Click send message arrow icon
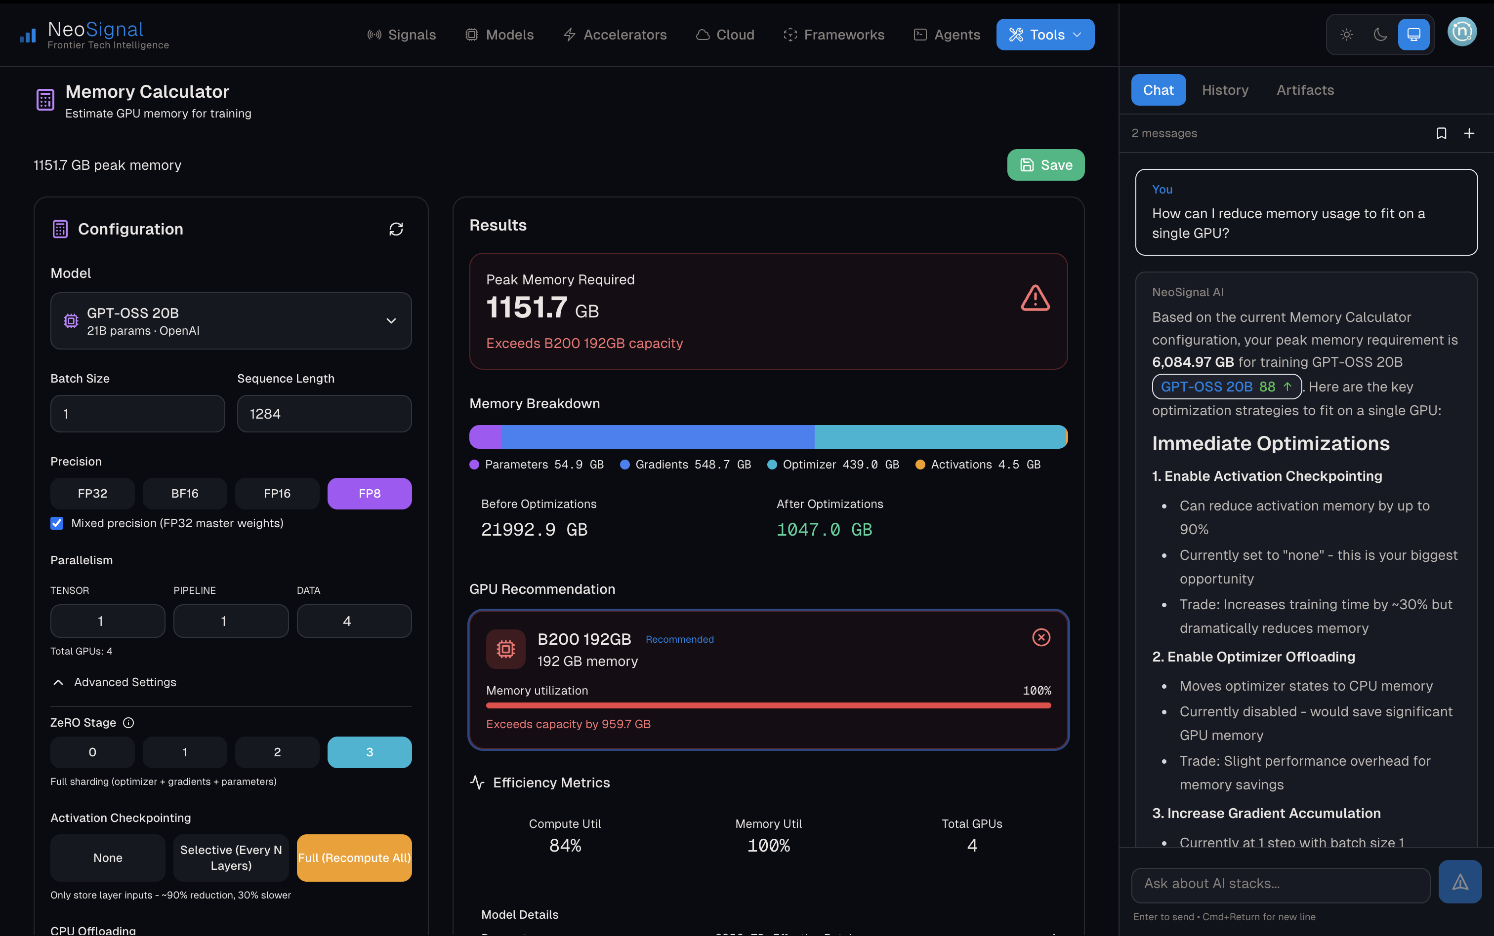This screenshot has height=936, width=1494. click(x=1459, y=882)
